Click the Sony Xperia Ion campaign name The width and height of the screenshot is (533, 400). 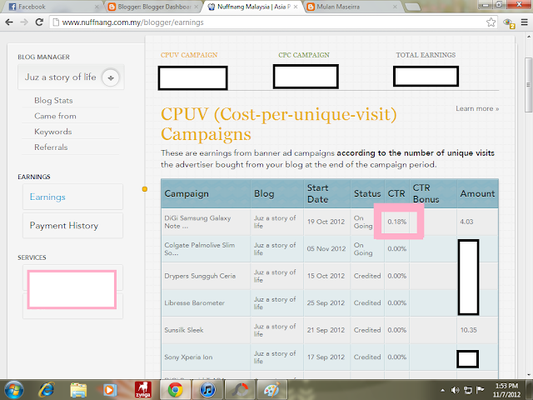click(x=188, y=357)
